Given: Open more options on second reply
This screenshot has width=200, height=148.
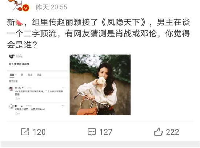Looking at the screenshot, I should tap(63, 106).
